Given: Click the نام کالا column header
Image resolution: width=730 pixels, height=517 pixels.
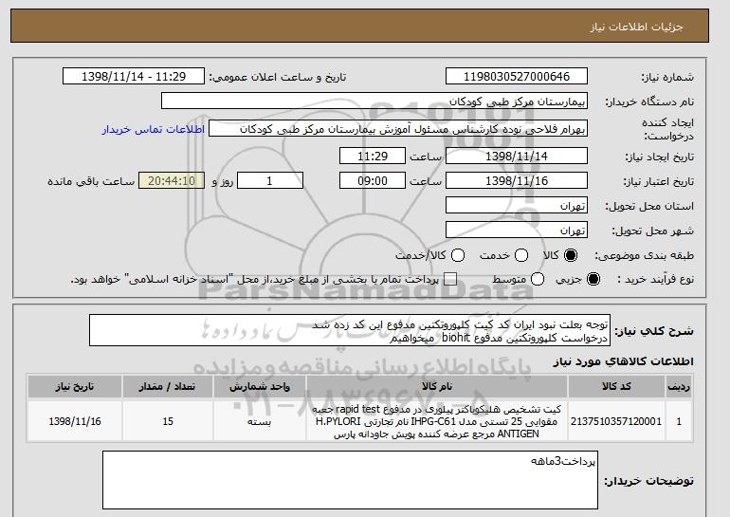Looking at the screenshot, I should pyautogui.click(x=437, y=387).
